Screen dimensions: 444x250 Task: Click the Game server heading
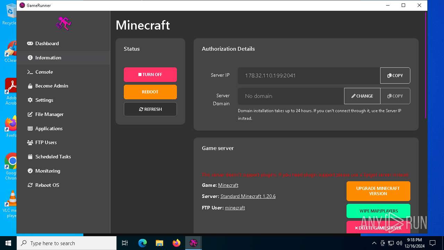point(218,148)
